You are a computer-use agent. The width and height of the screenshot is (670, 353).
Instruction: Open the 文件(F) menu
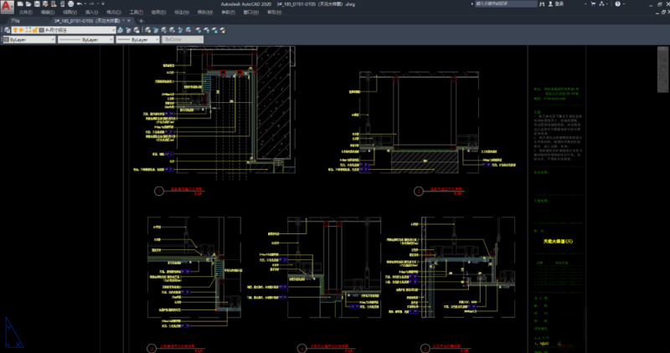[26, 13]
